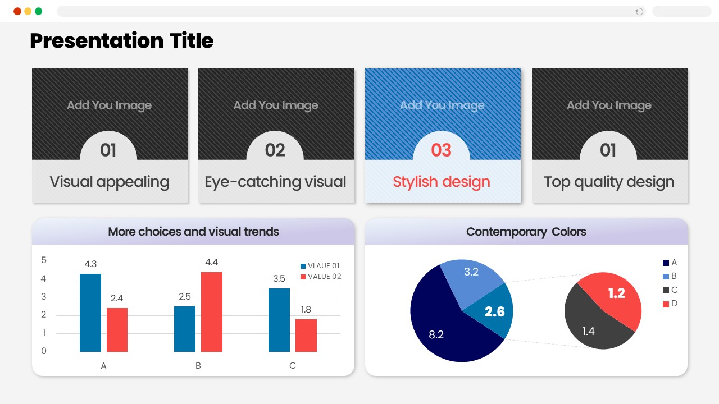Click the 03 number badge

(442, 150)
